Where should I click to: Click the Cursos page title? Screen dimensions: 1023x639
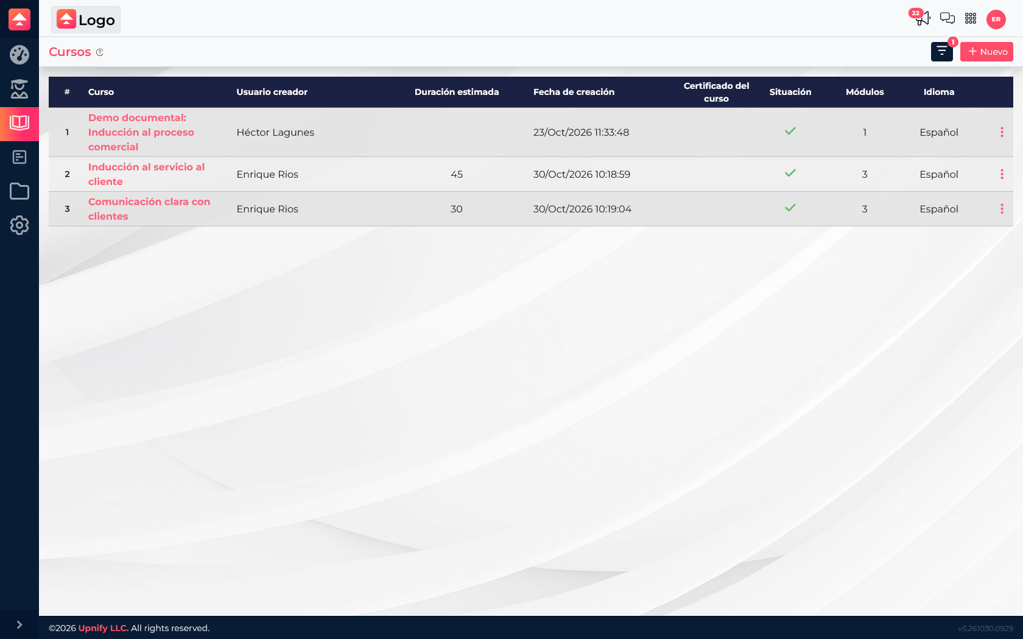[70, 52]
